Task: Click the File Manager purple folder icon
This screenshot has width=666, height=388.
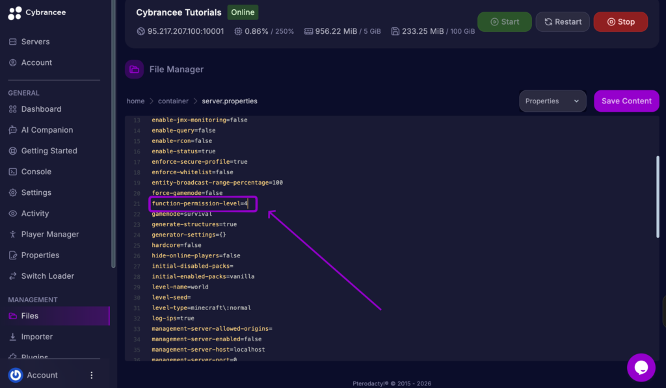Action: tap(134, 69)
